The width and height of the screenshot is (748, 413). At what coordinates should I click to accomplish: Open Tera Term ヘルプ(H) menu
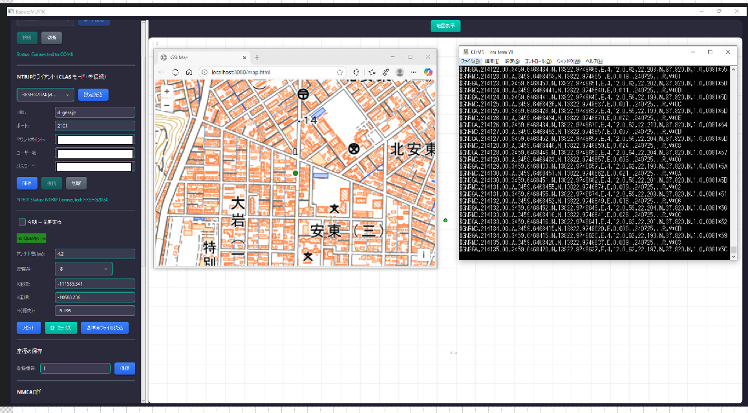[594, 61]
